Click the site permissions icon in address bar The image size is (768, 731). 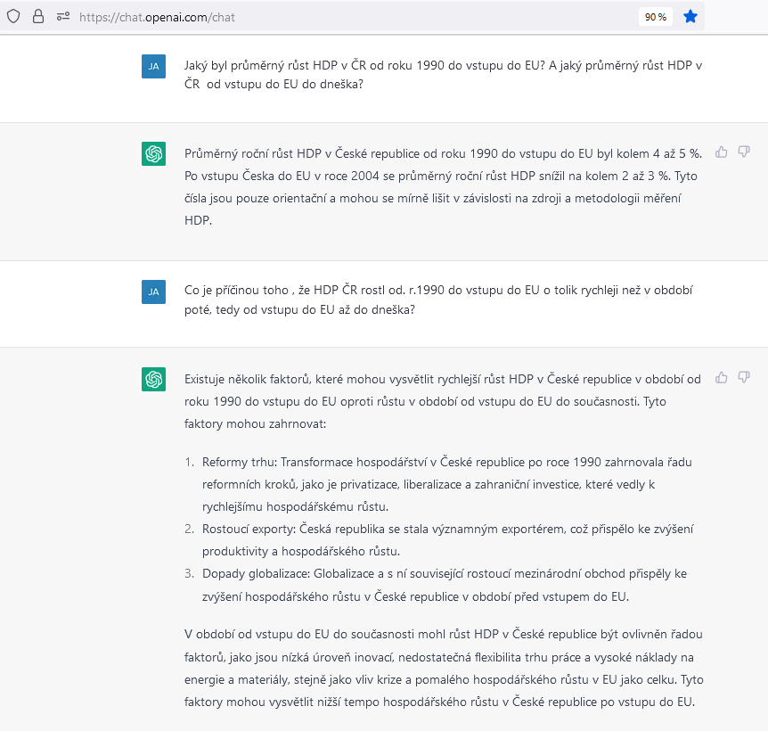click(62, 16)
